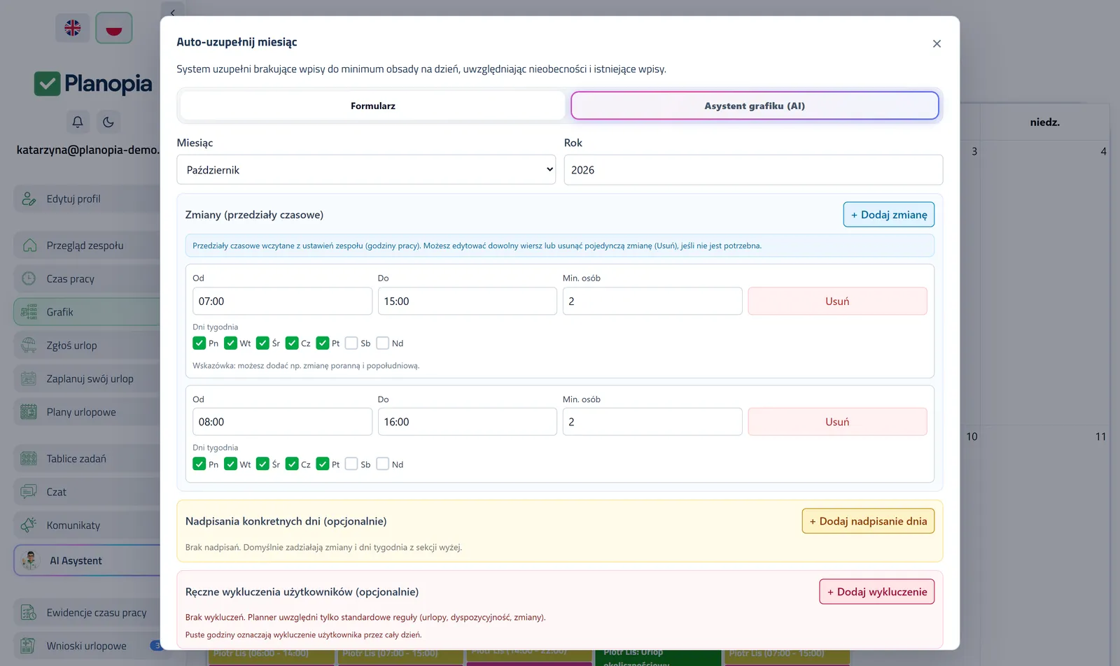This screenshot has width=1120, height=666.
Task: Open Czas pracy in the sidebar
Action: 87,278
